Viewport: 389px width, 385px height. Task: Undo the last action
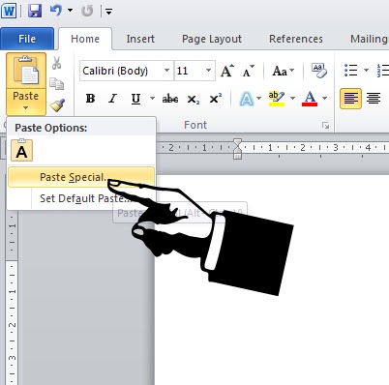tap(56, 11)
